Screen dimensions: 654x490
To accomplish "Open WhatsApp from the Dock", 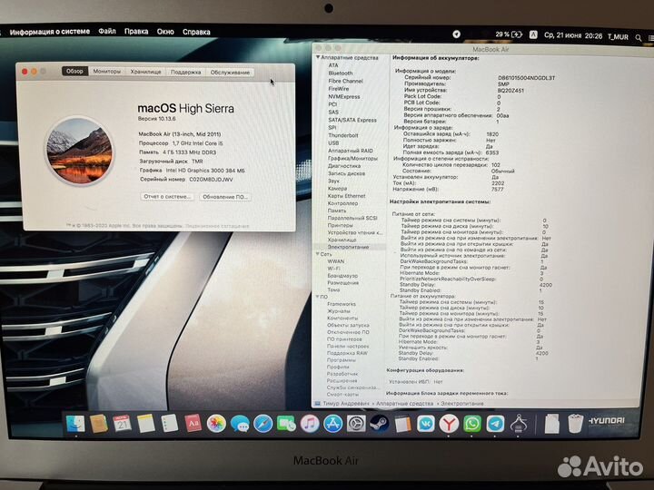I will point(472,424).
